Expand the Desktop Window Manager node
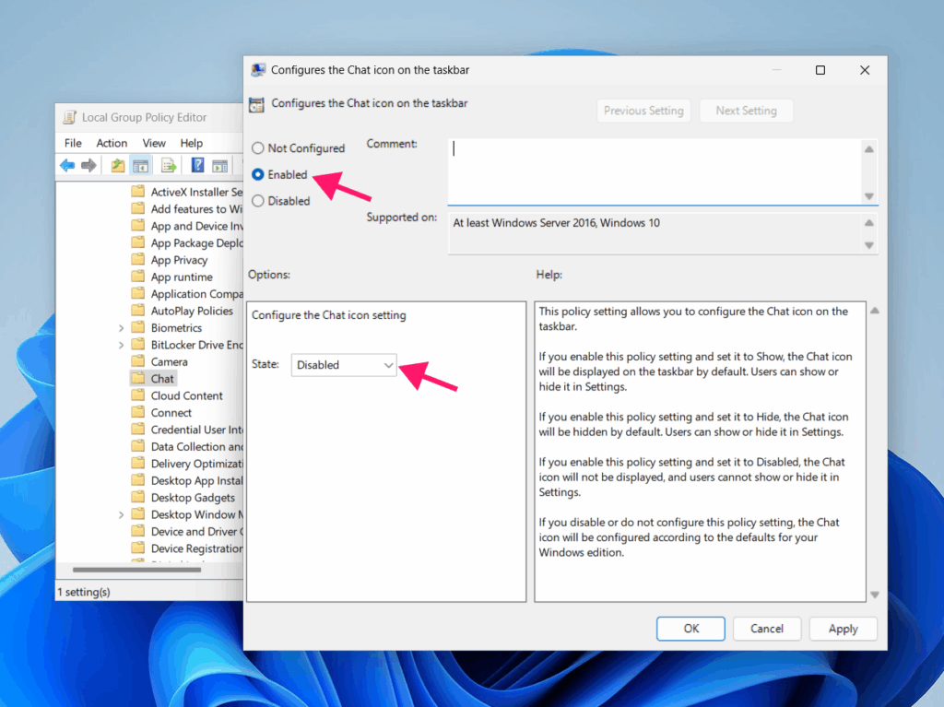The image size is (944, 707). 121,515
